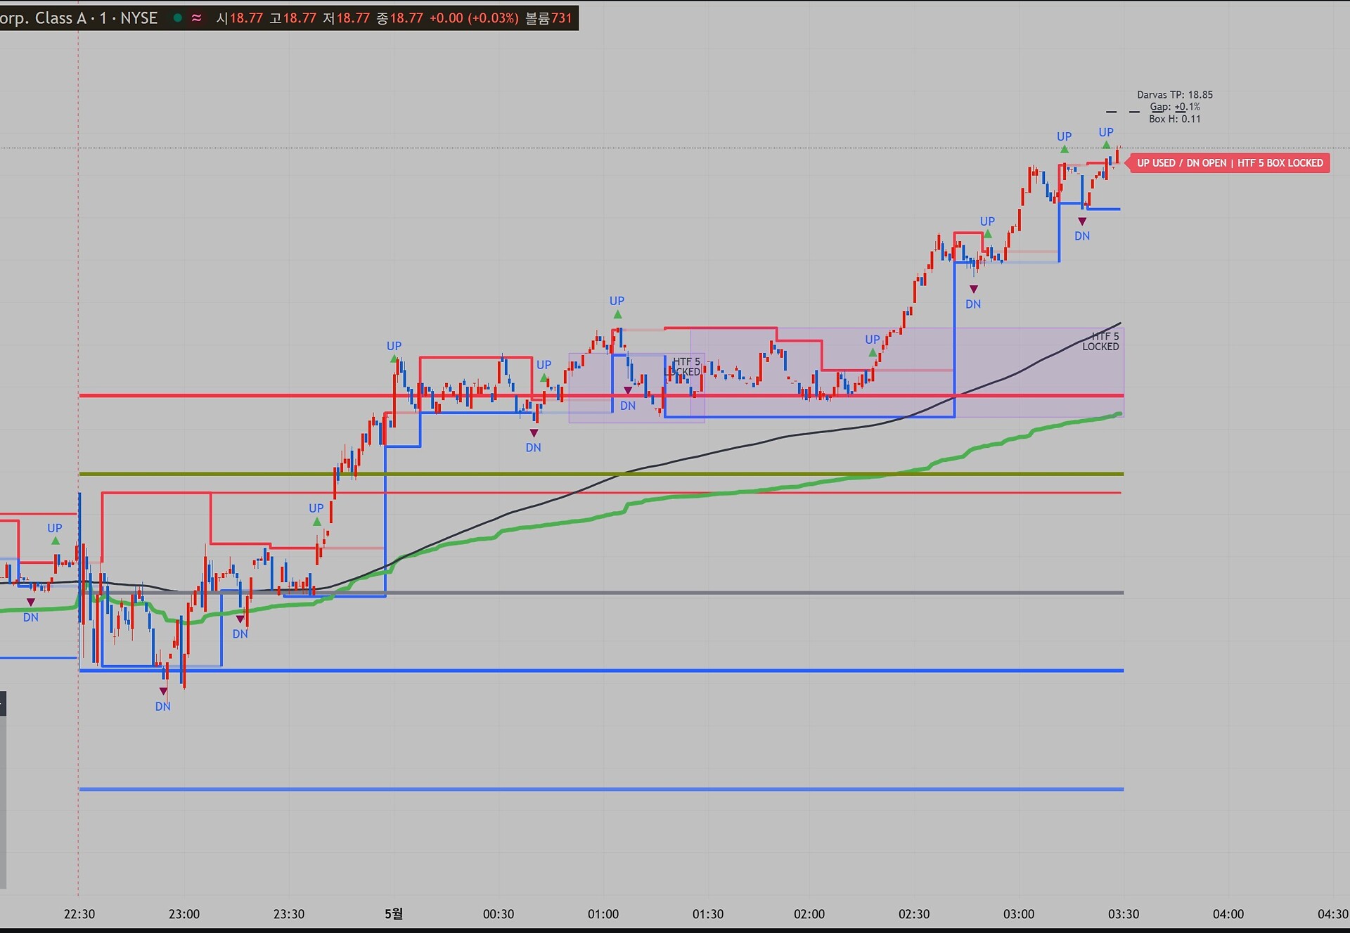Select the thick green moving average line
This screenshot has width=1350, height=933.
coord(703,495)
